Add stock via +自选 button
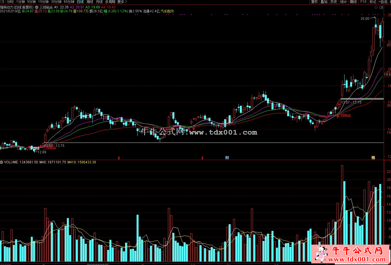Viewport: 391px width, 265px height. (383, 2)
